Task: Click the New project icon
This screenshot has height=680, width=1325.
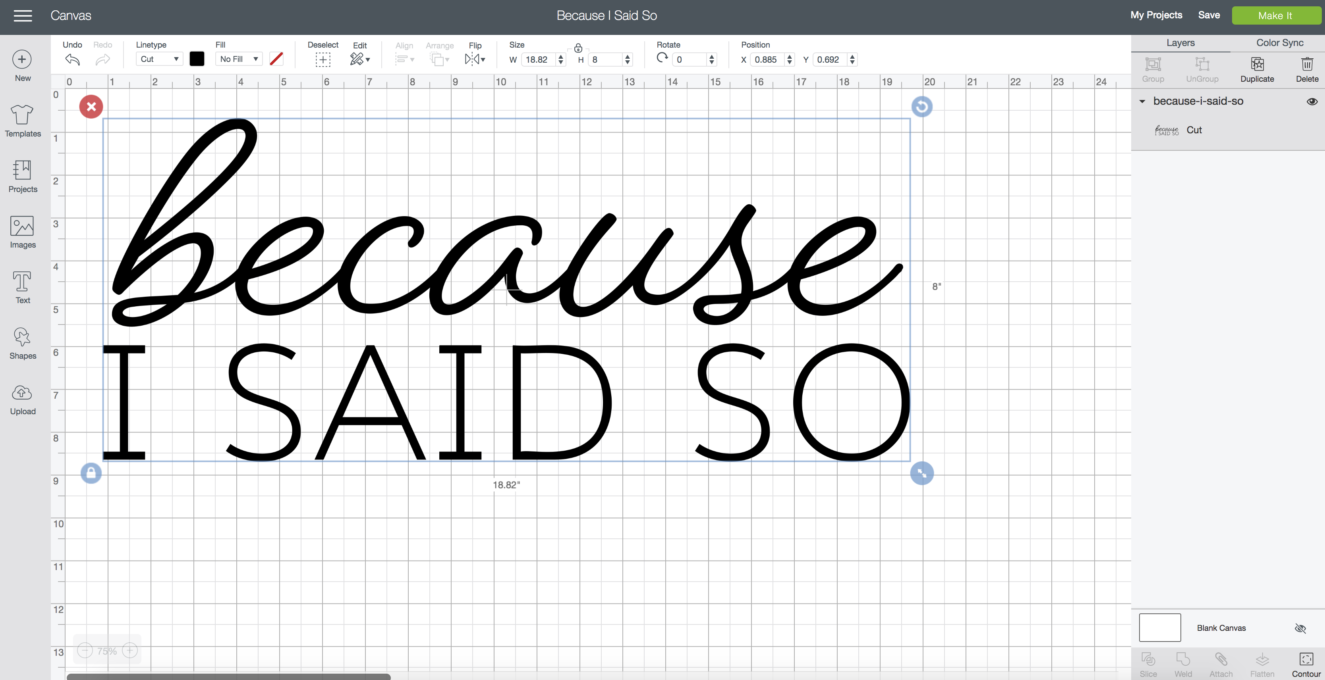Action: (22, 60)
